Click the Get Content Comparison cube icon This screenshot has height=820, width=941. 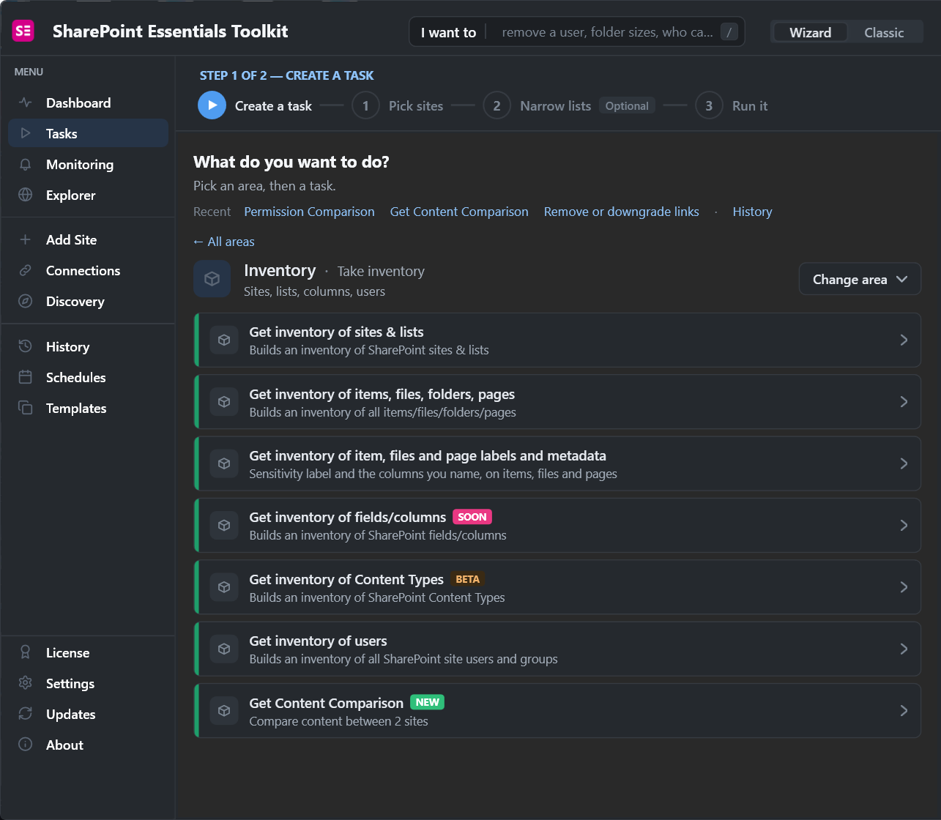tap(225, 711)
